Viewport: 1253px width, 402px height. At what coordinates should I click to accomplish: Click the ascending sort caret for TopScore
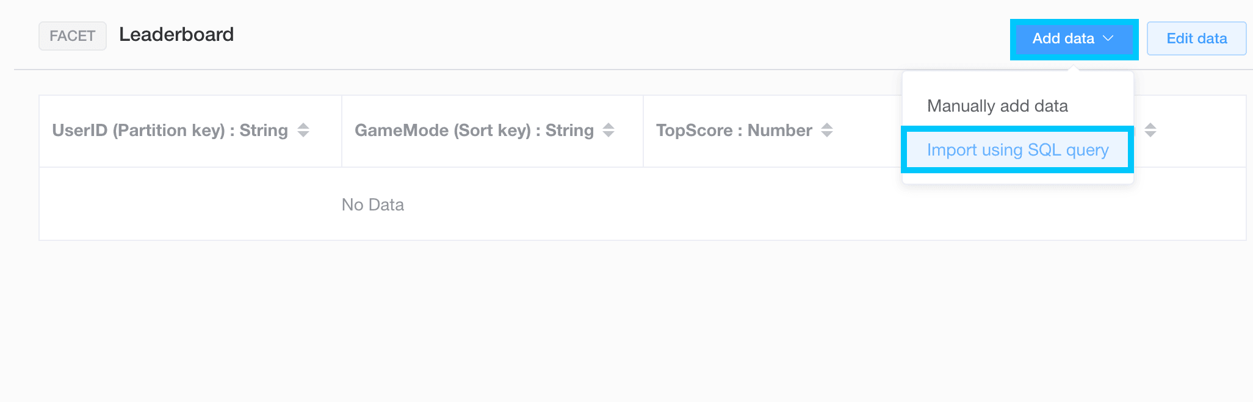coord(827,126)
